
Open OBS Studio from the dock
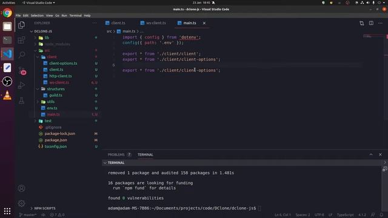point(7,81)
